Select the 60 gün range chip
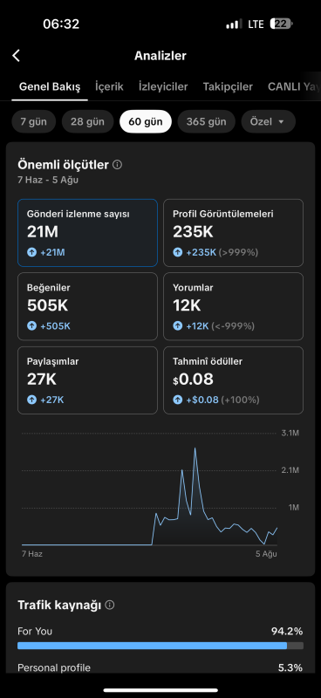The image size is (321, 698). tap(146, 121)
